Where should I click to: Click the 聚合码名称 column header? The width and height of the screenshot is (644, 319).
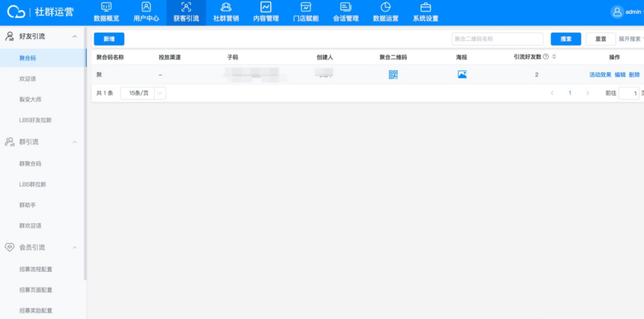(x=110, y=57)
